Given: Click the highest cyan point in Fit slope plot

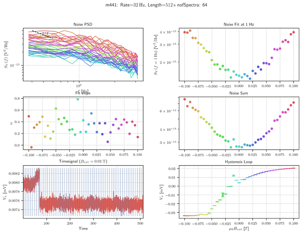Looking at the screenshot, I should tap(78, 99).
